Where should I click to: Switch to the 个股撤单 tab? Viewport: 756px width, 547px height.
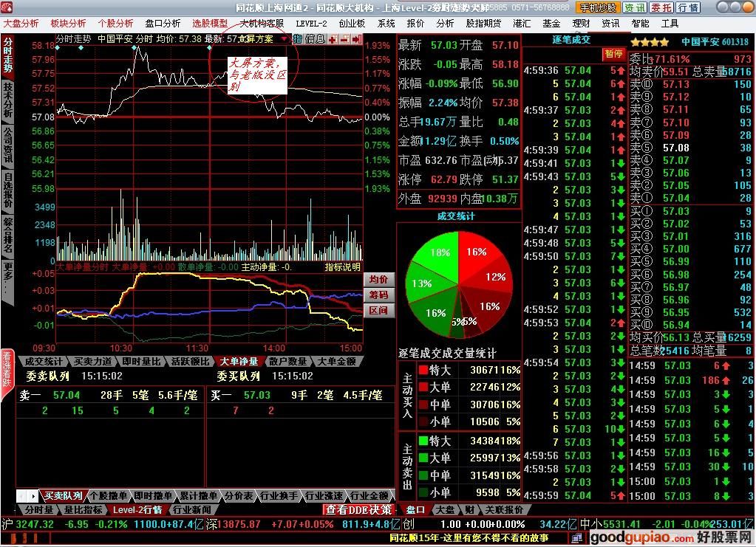click(x=109, y=495)
